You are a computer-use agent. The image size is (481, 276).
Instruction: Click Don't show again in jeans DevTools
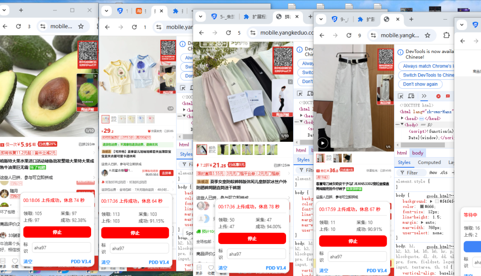[420, 84]
